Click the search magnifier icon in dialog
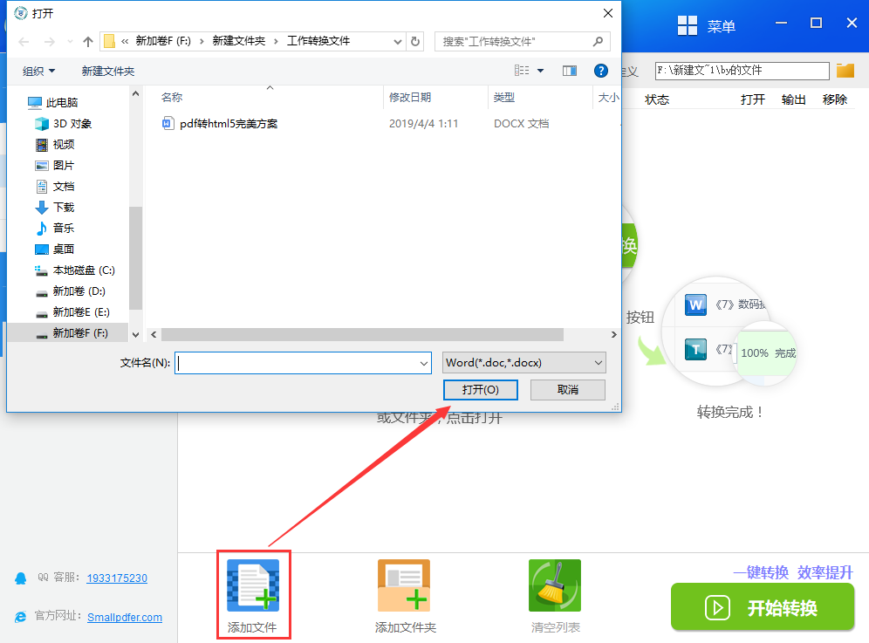The width and height of the screenshot is (869, 643). 598,42
